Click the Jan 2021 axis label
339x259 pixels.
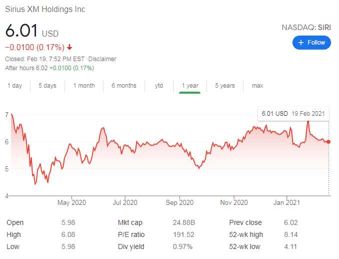[x=286, y=202]
